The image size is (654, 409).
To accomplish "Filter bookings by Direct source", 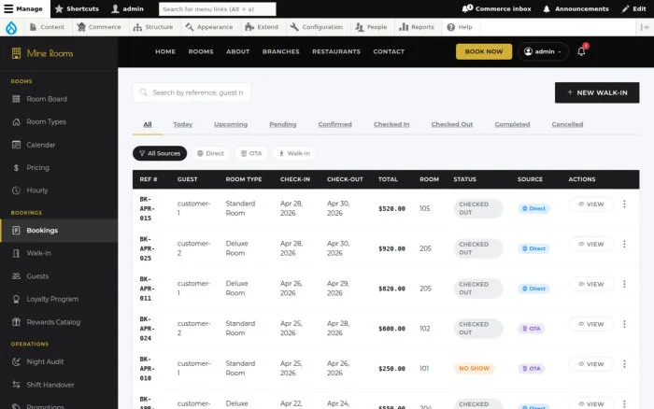I will [x=210, y=153].
